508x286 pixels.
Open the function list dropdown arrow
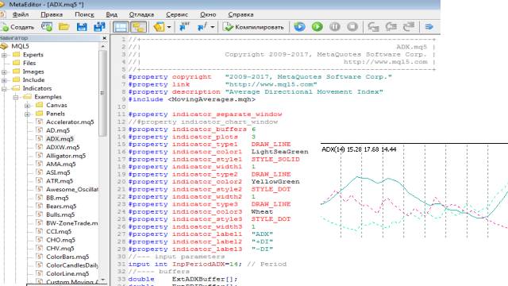click(x=212, y=27)
